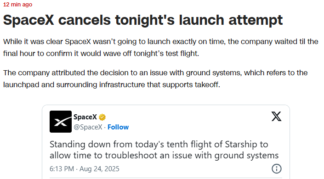Open the tweet timestamp 6:13 PM Aug 24, 2025

pos(84,169)
